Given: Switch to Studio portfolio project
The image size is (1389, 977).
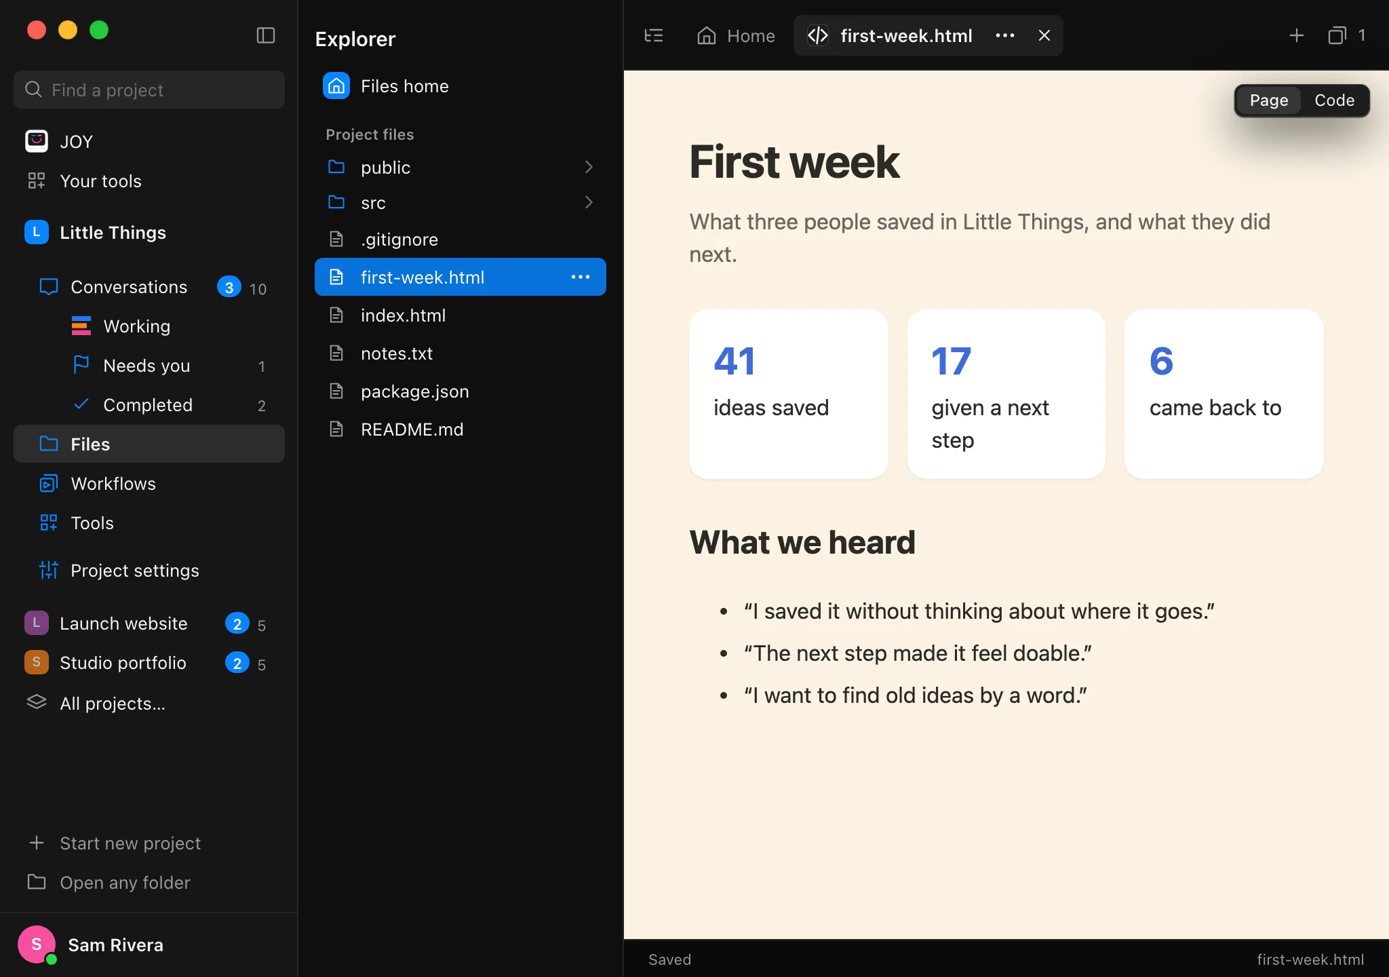Looking at the screenshot, I should tap(149, 662).
